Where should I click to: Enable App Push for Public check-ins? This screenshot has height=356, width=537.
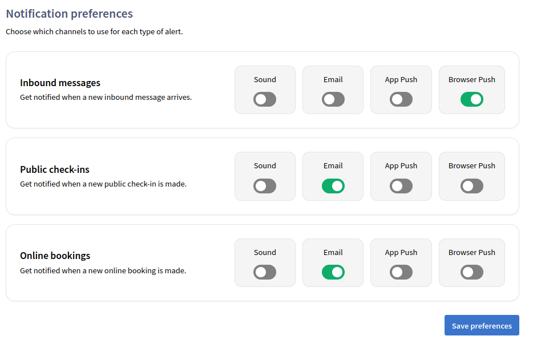pyautogui.click(x=401, y=186)
